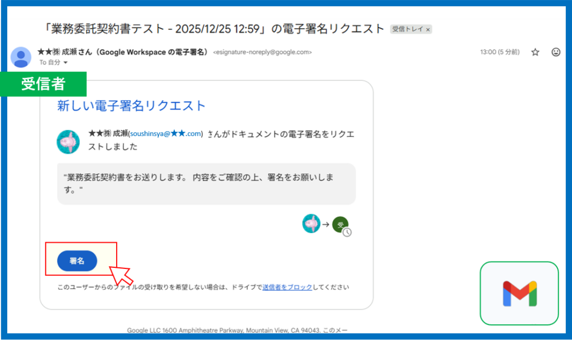572x340 pixels.
Task: Click the 新しい電子署名リクエスト heading
Action: (x=131, y=106)
